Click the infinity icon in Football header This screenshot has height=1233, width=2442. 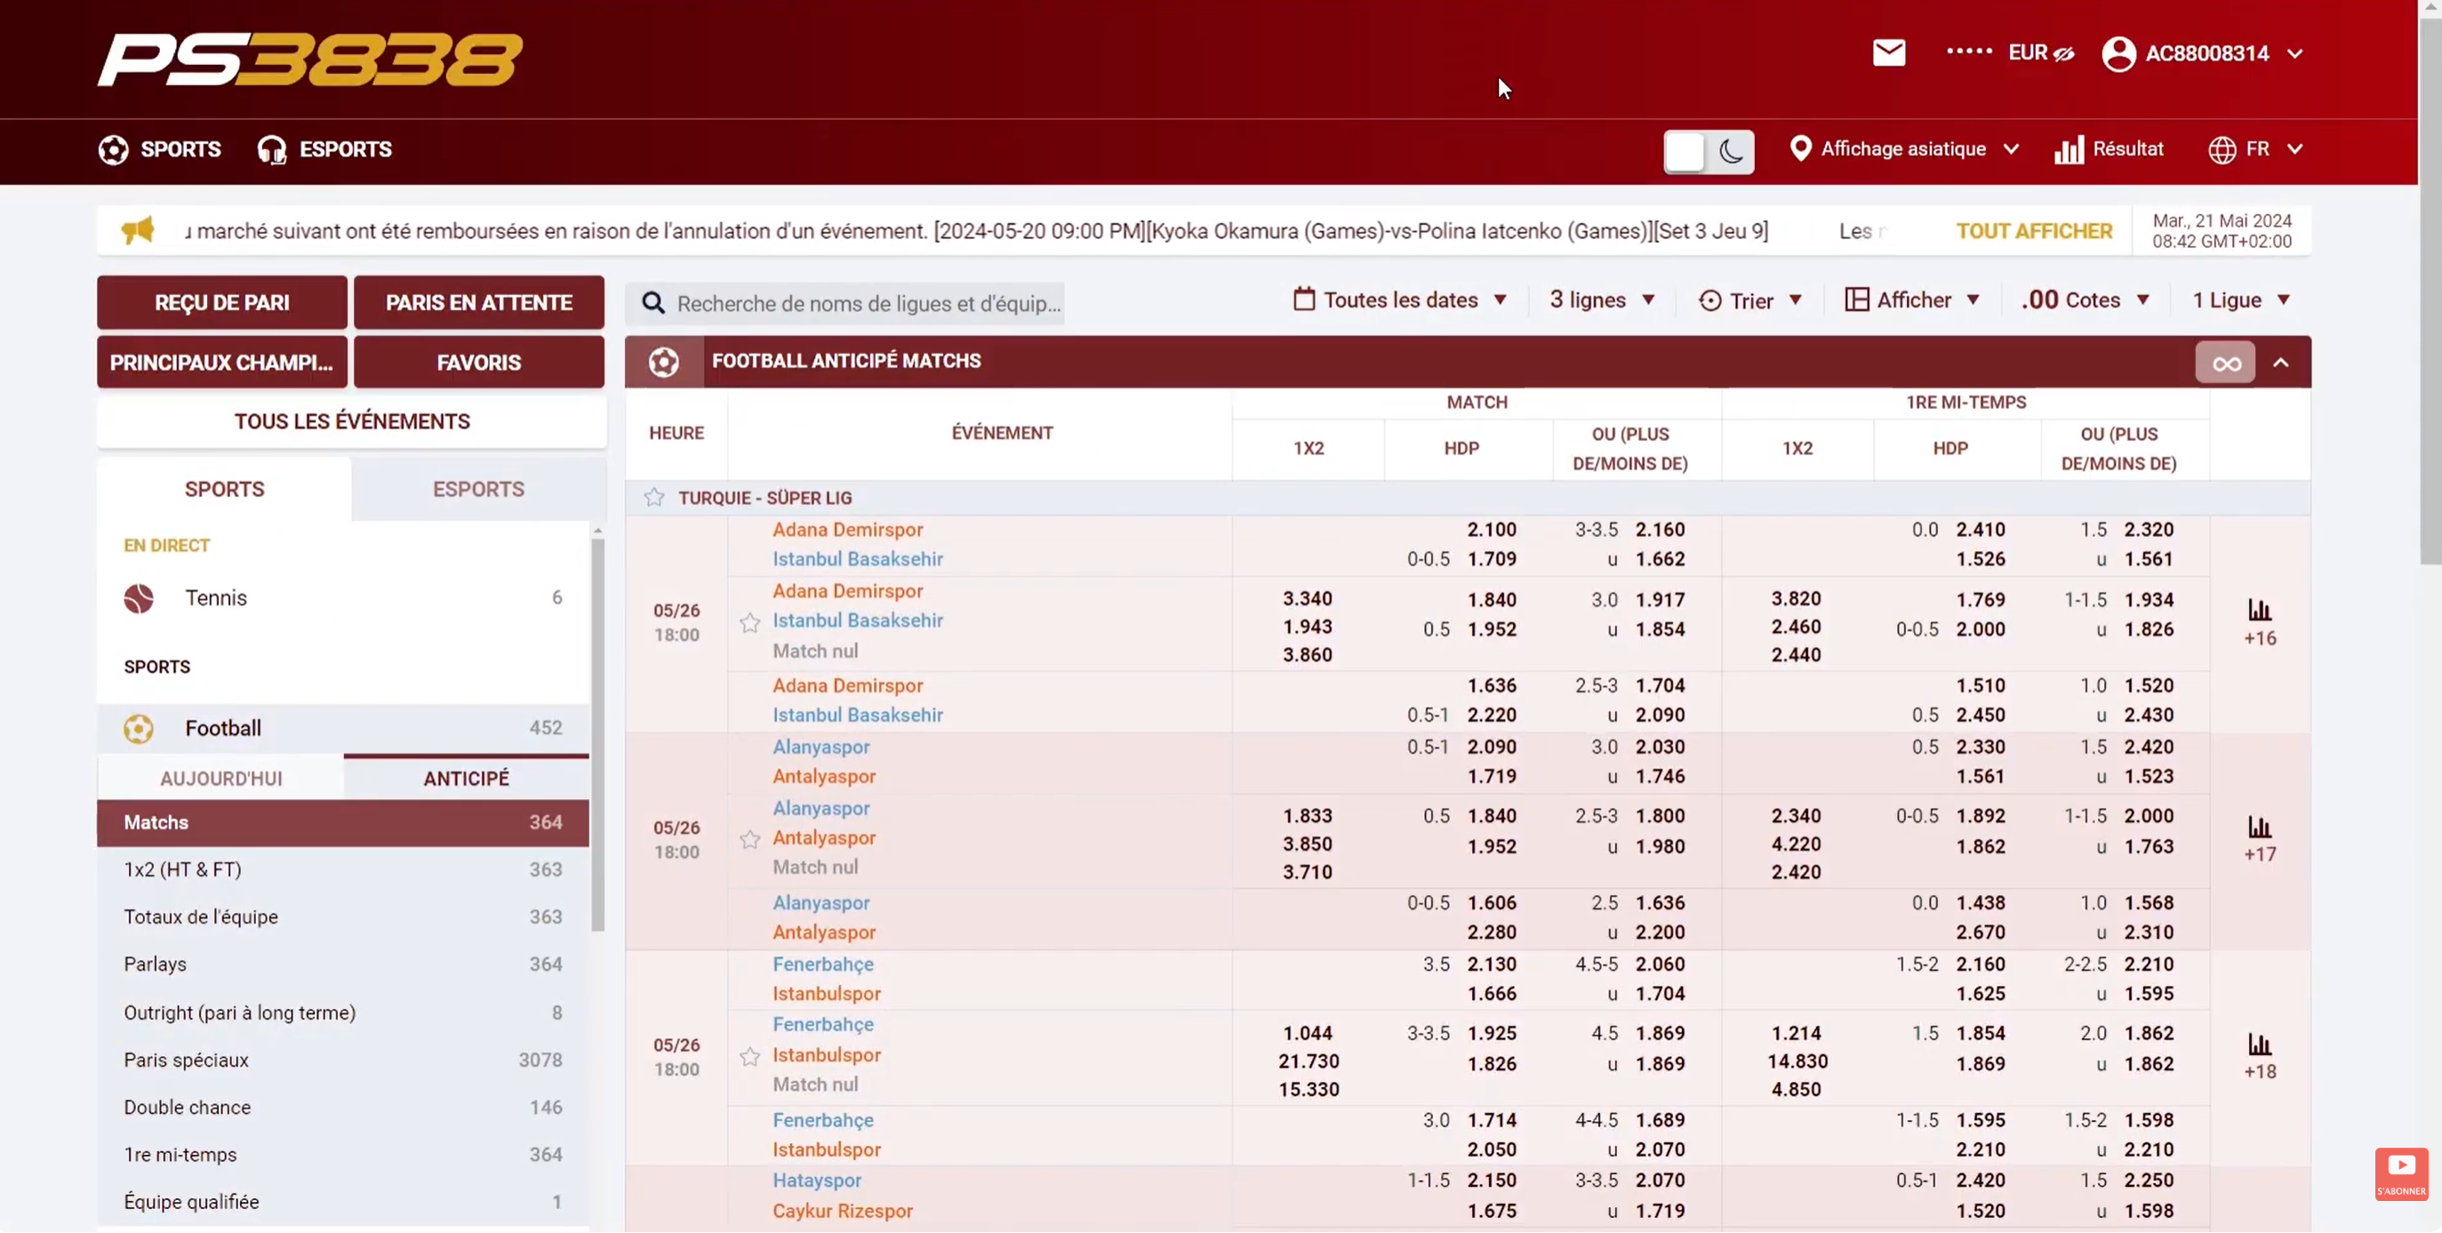pos(2225,363)
